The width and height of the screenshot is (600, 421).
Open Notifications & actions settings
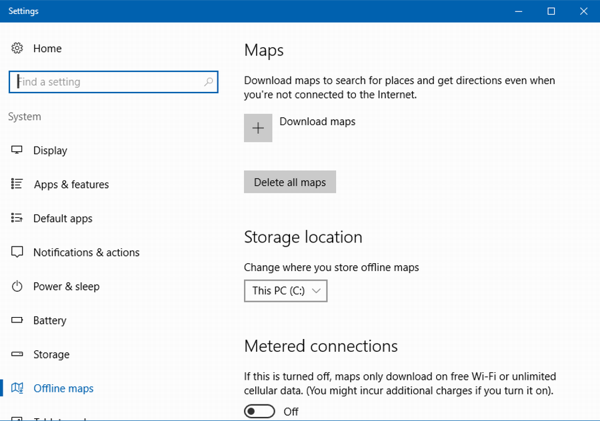pos(87,252)
